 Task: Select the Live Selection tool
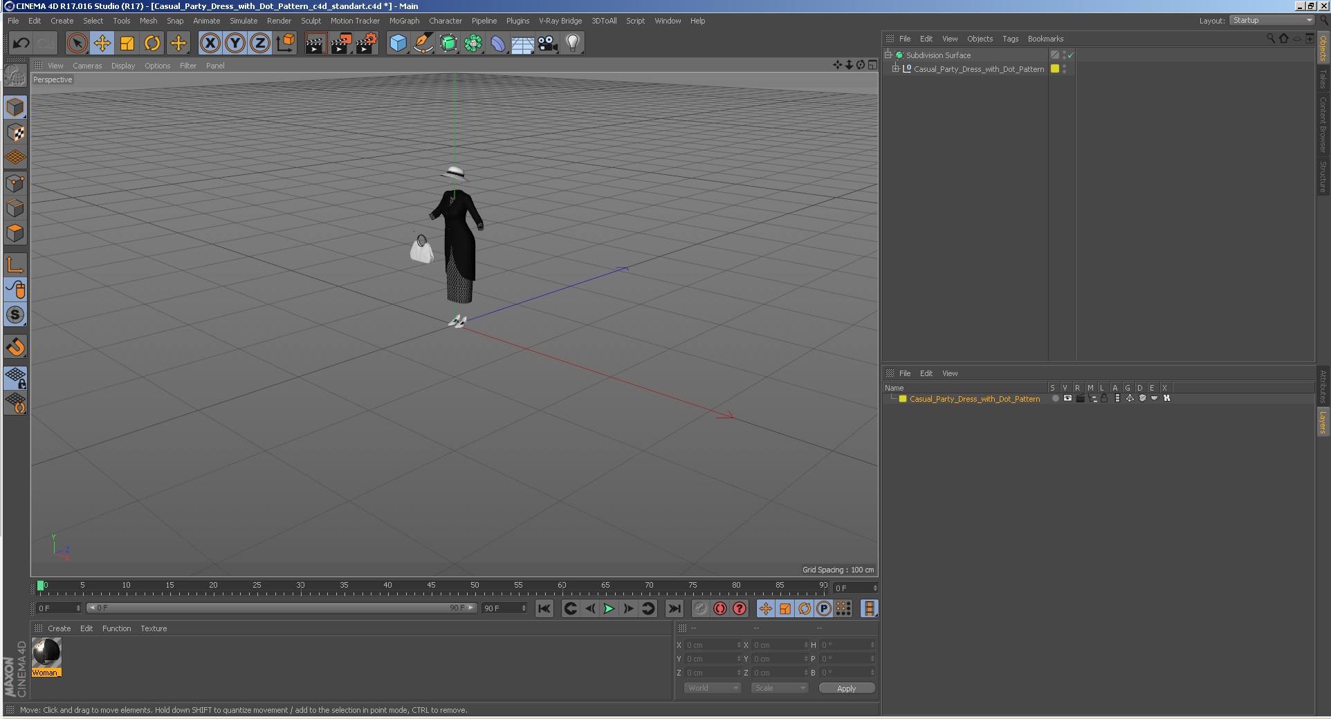point(77,44)
